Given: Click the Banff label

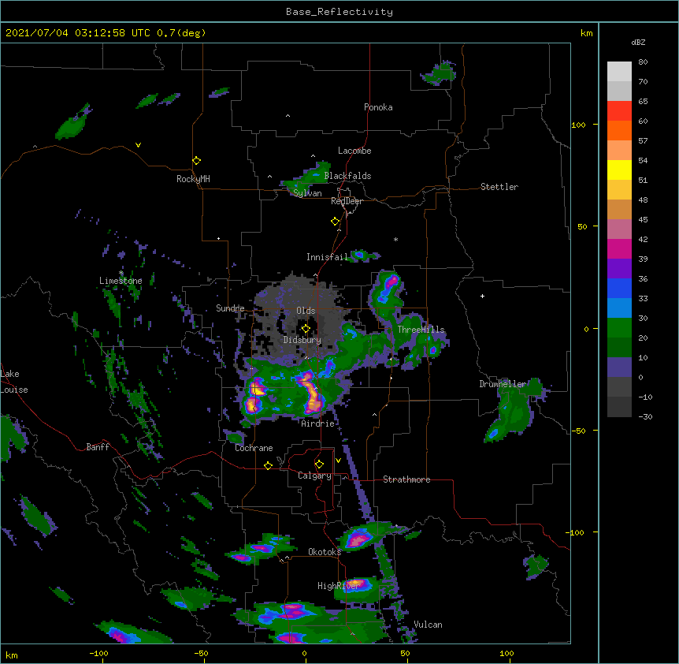Looking at the screenshot, I should [98, 447].
